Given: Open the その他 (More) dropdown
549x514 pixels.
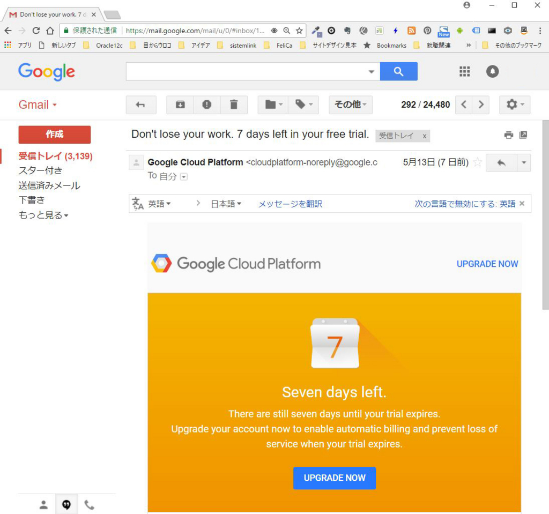Looking at the screenshot, I should (351, 105).
